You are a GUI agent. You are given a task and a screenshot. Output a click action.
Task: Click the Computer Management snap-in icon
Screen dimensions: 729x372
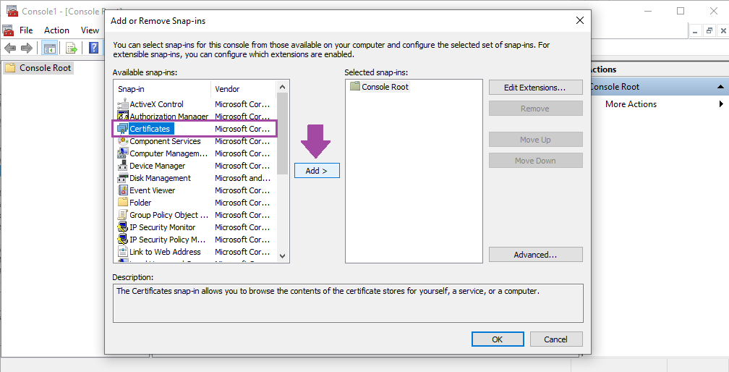click(123, 153)
